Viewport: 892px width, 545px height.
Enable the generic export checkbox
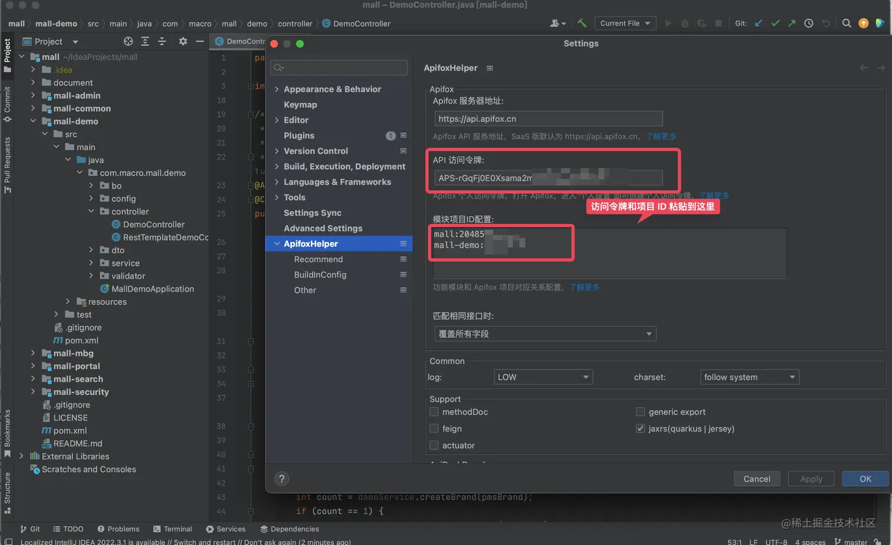click(x=640, y=412)
